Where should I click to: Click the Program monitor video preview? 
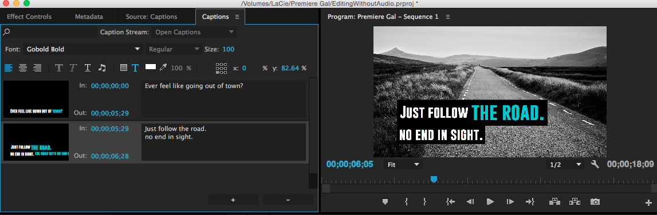[x=490, y=92]
